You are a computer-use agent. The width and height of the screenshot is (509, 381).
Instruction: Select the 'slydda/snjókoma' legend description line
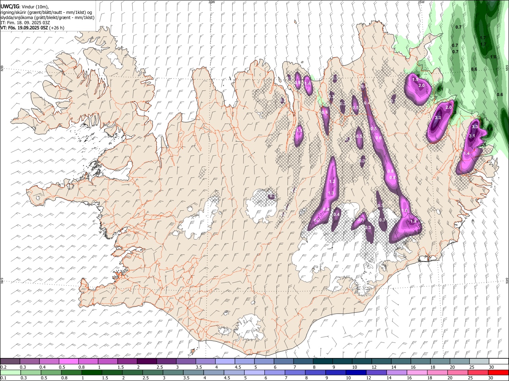coord(48,17)
